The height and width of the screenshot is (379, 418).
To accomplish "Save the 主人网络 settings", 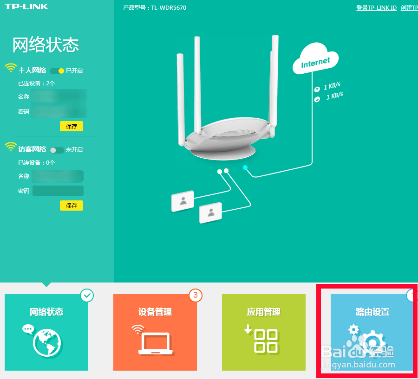I will click(72, 126).
